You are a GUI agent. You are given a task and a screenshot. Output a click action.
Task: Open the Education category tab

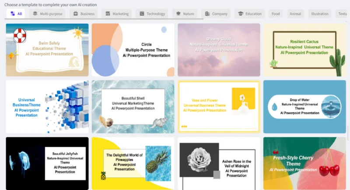(249, 14)
